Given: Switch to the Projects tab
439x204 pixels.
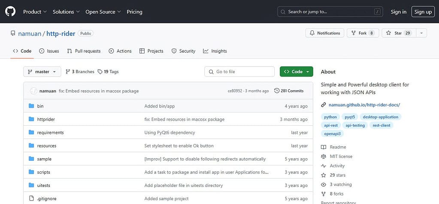Looking at the screenshot, I should (151, 51).
